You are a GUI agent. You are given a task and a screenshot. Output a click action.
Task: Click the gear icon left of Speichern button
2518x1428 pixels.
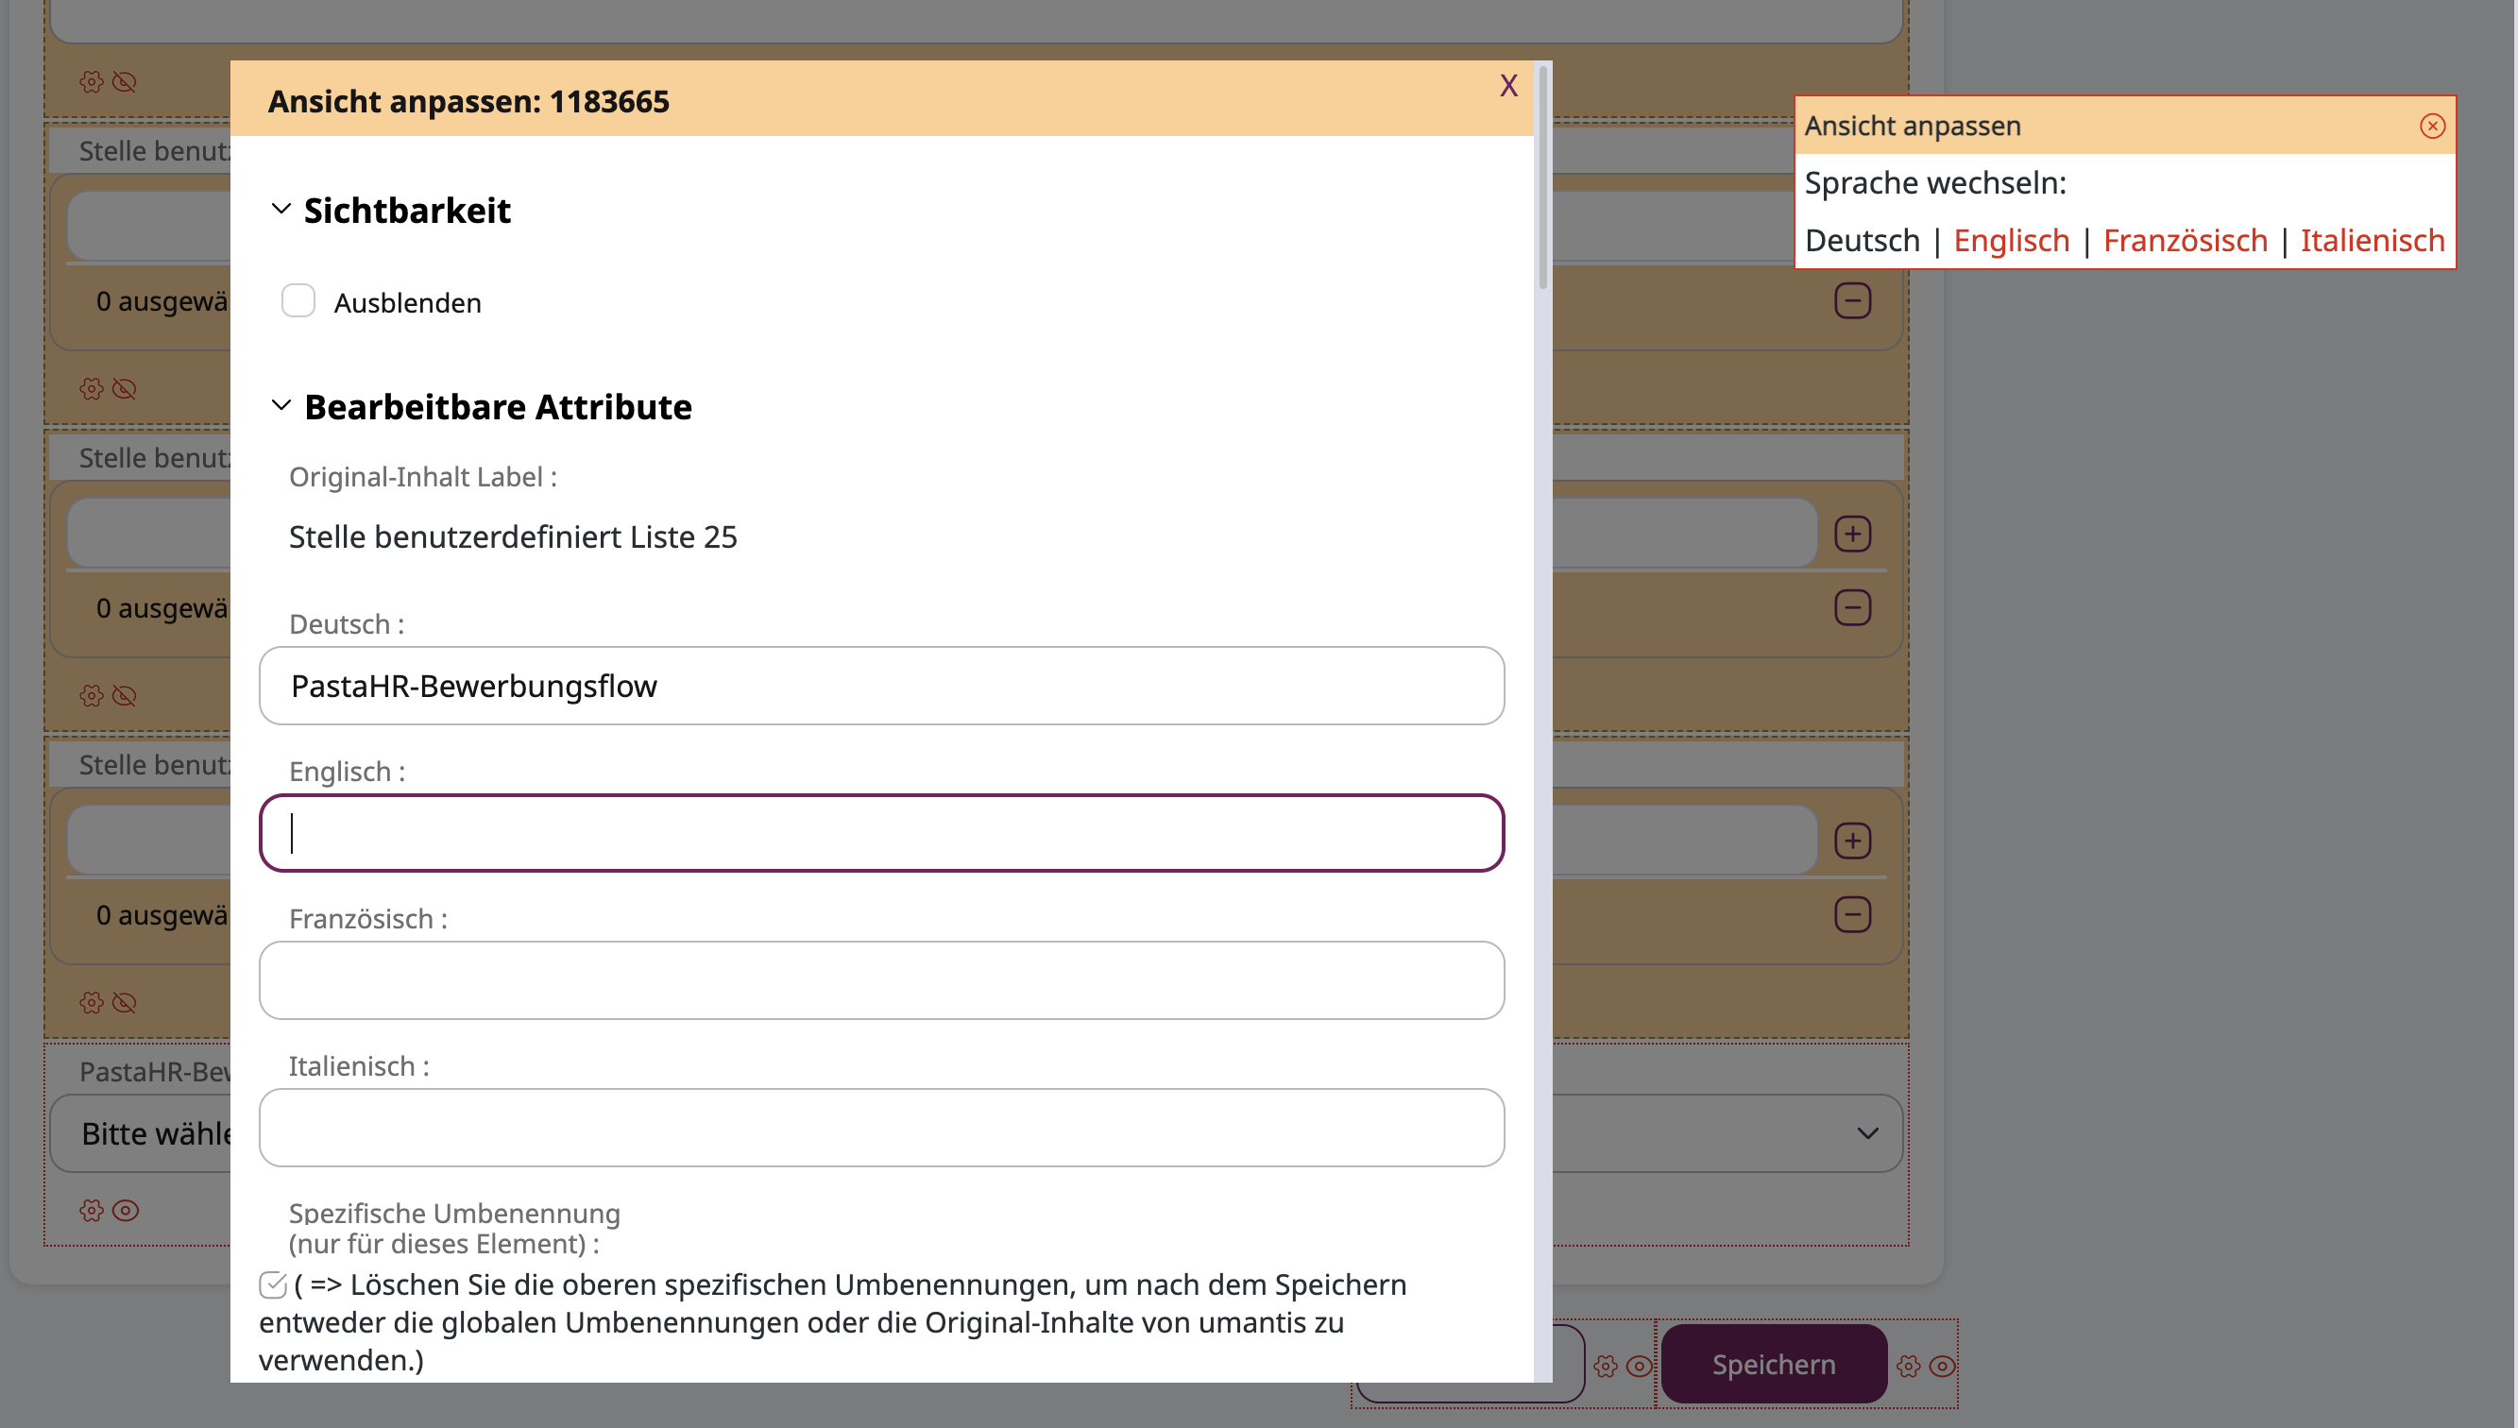point(1605,1366)
